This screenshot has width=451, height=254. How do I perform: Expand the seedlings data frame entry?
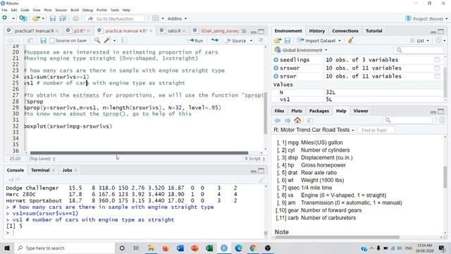click(276, 59)
